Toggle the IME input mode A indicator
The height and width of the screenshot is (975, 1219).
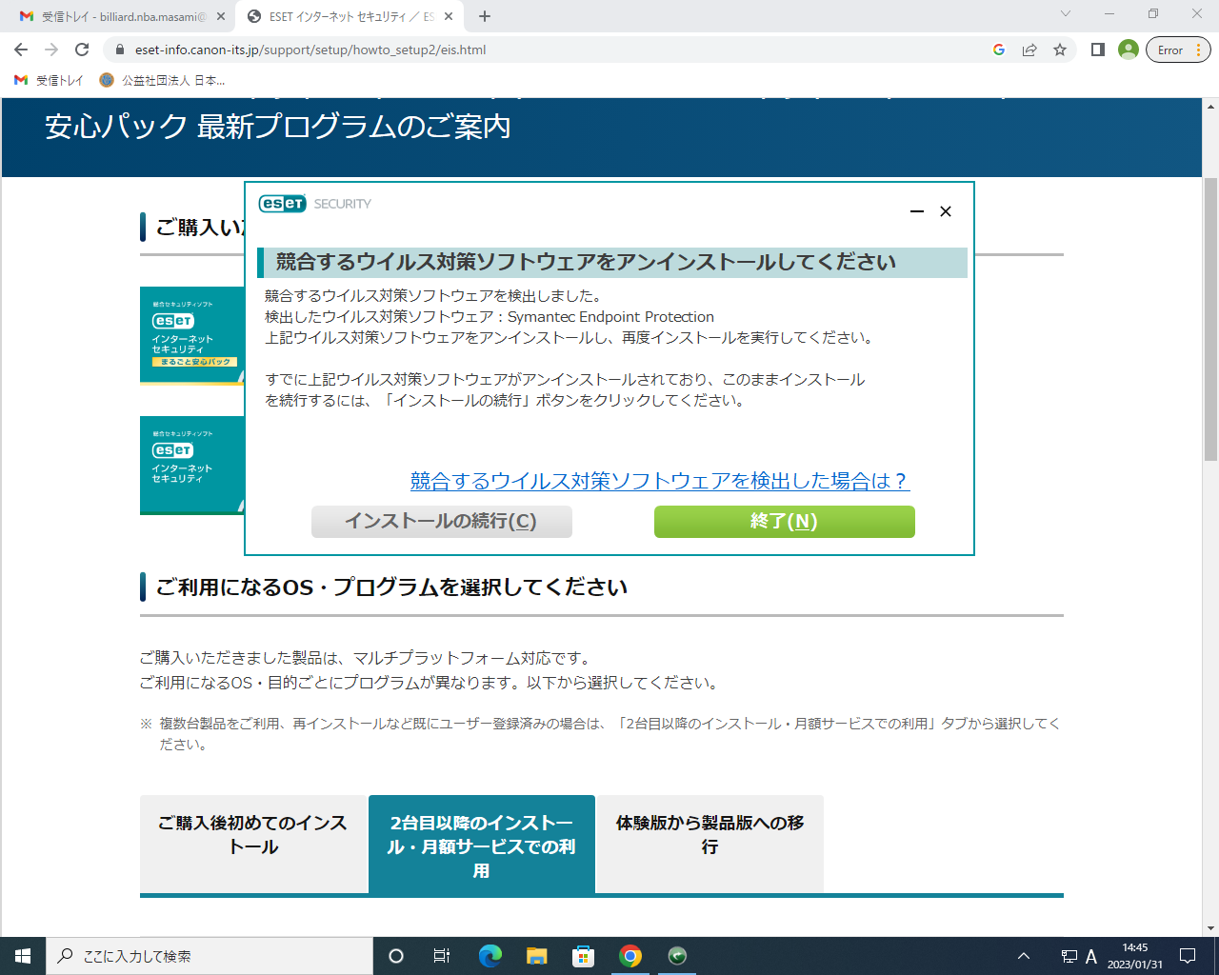[1091, 956]
